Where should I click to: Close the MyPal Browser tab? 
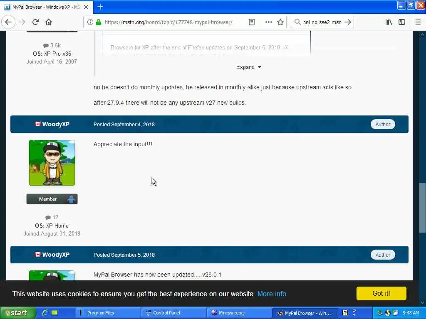tap(86, 7)
